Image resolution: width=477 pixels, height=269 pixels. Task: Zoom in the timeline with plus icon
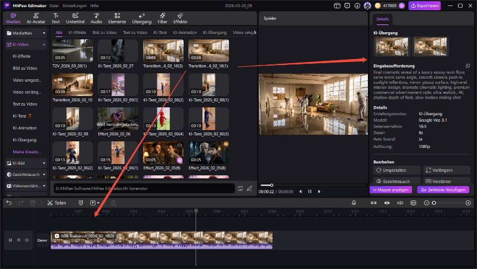[468, 203]
